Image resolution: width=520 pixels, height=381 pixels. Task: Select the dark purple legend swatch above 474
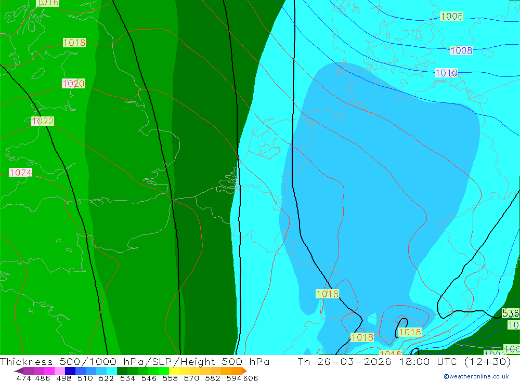point(29,371)
